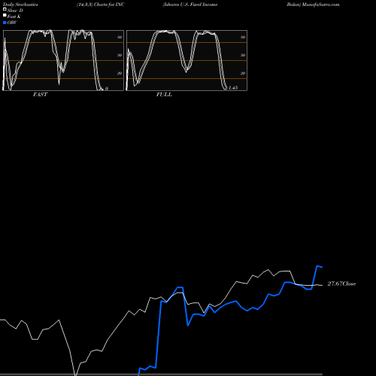This screenshot has width=376, height=376.
Task: Click the 80 level label in FULL chart
Action: tap(243, 37)
